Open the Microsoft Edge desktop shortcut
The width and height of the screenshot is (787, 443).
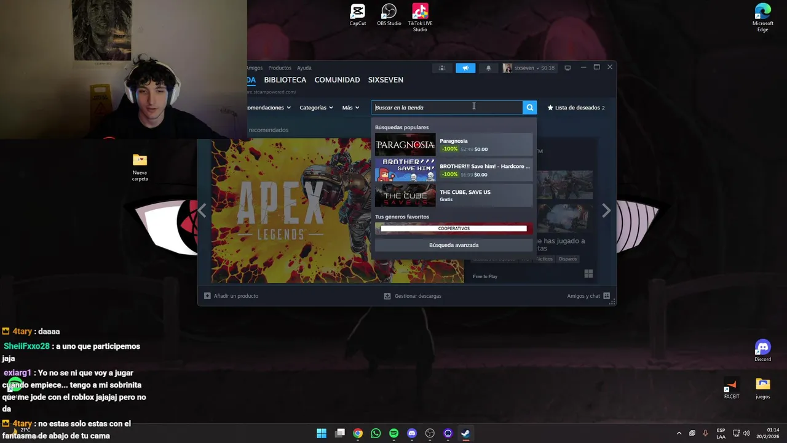click(x=762, y=17)
